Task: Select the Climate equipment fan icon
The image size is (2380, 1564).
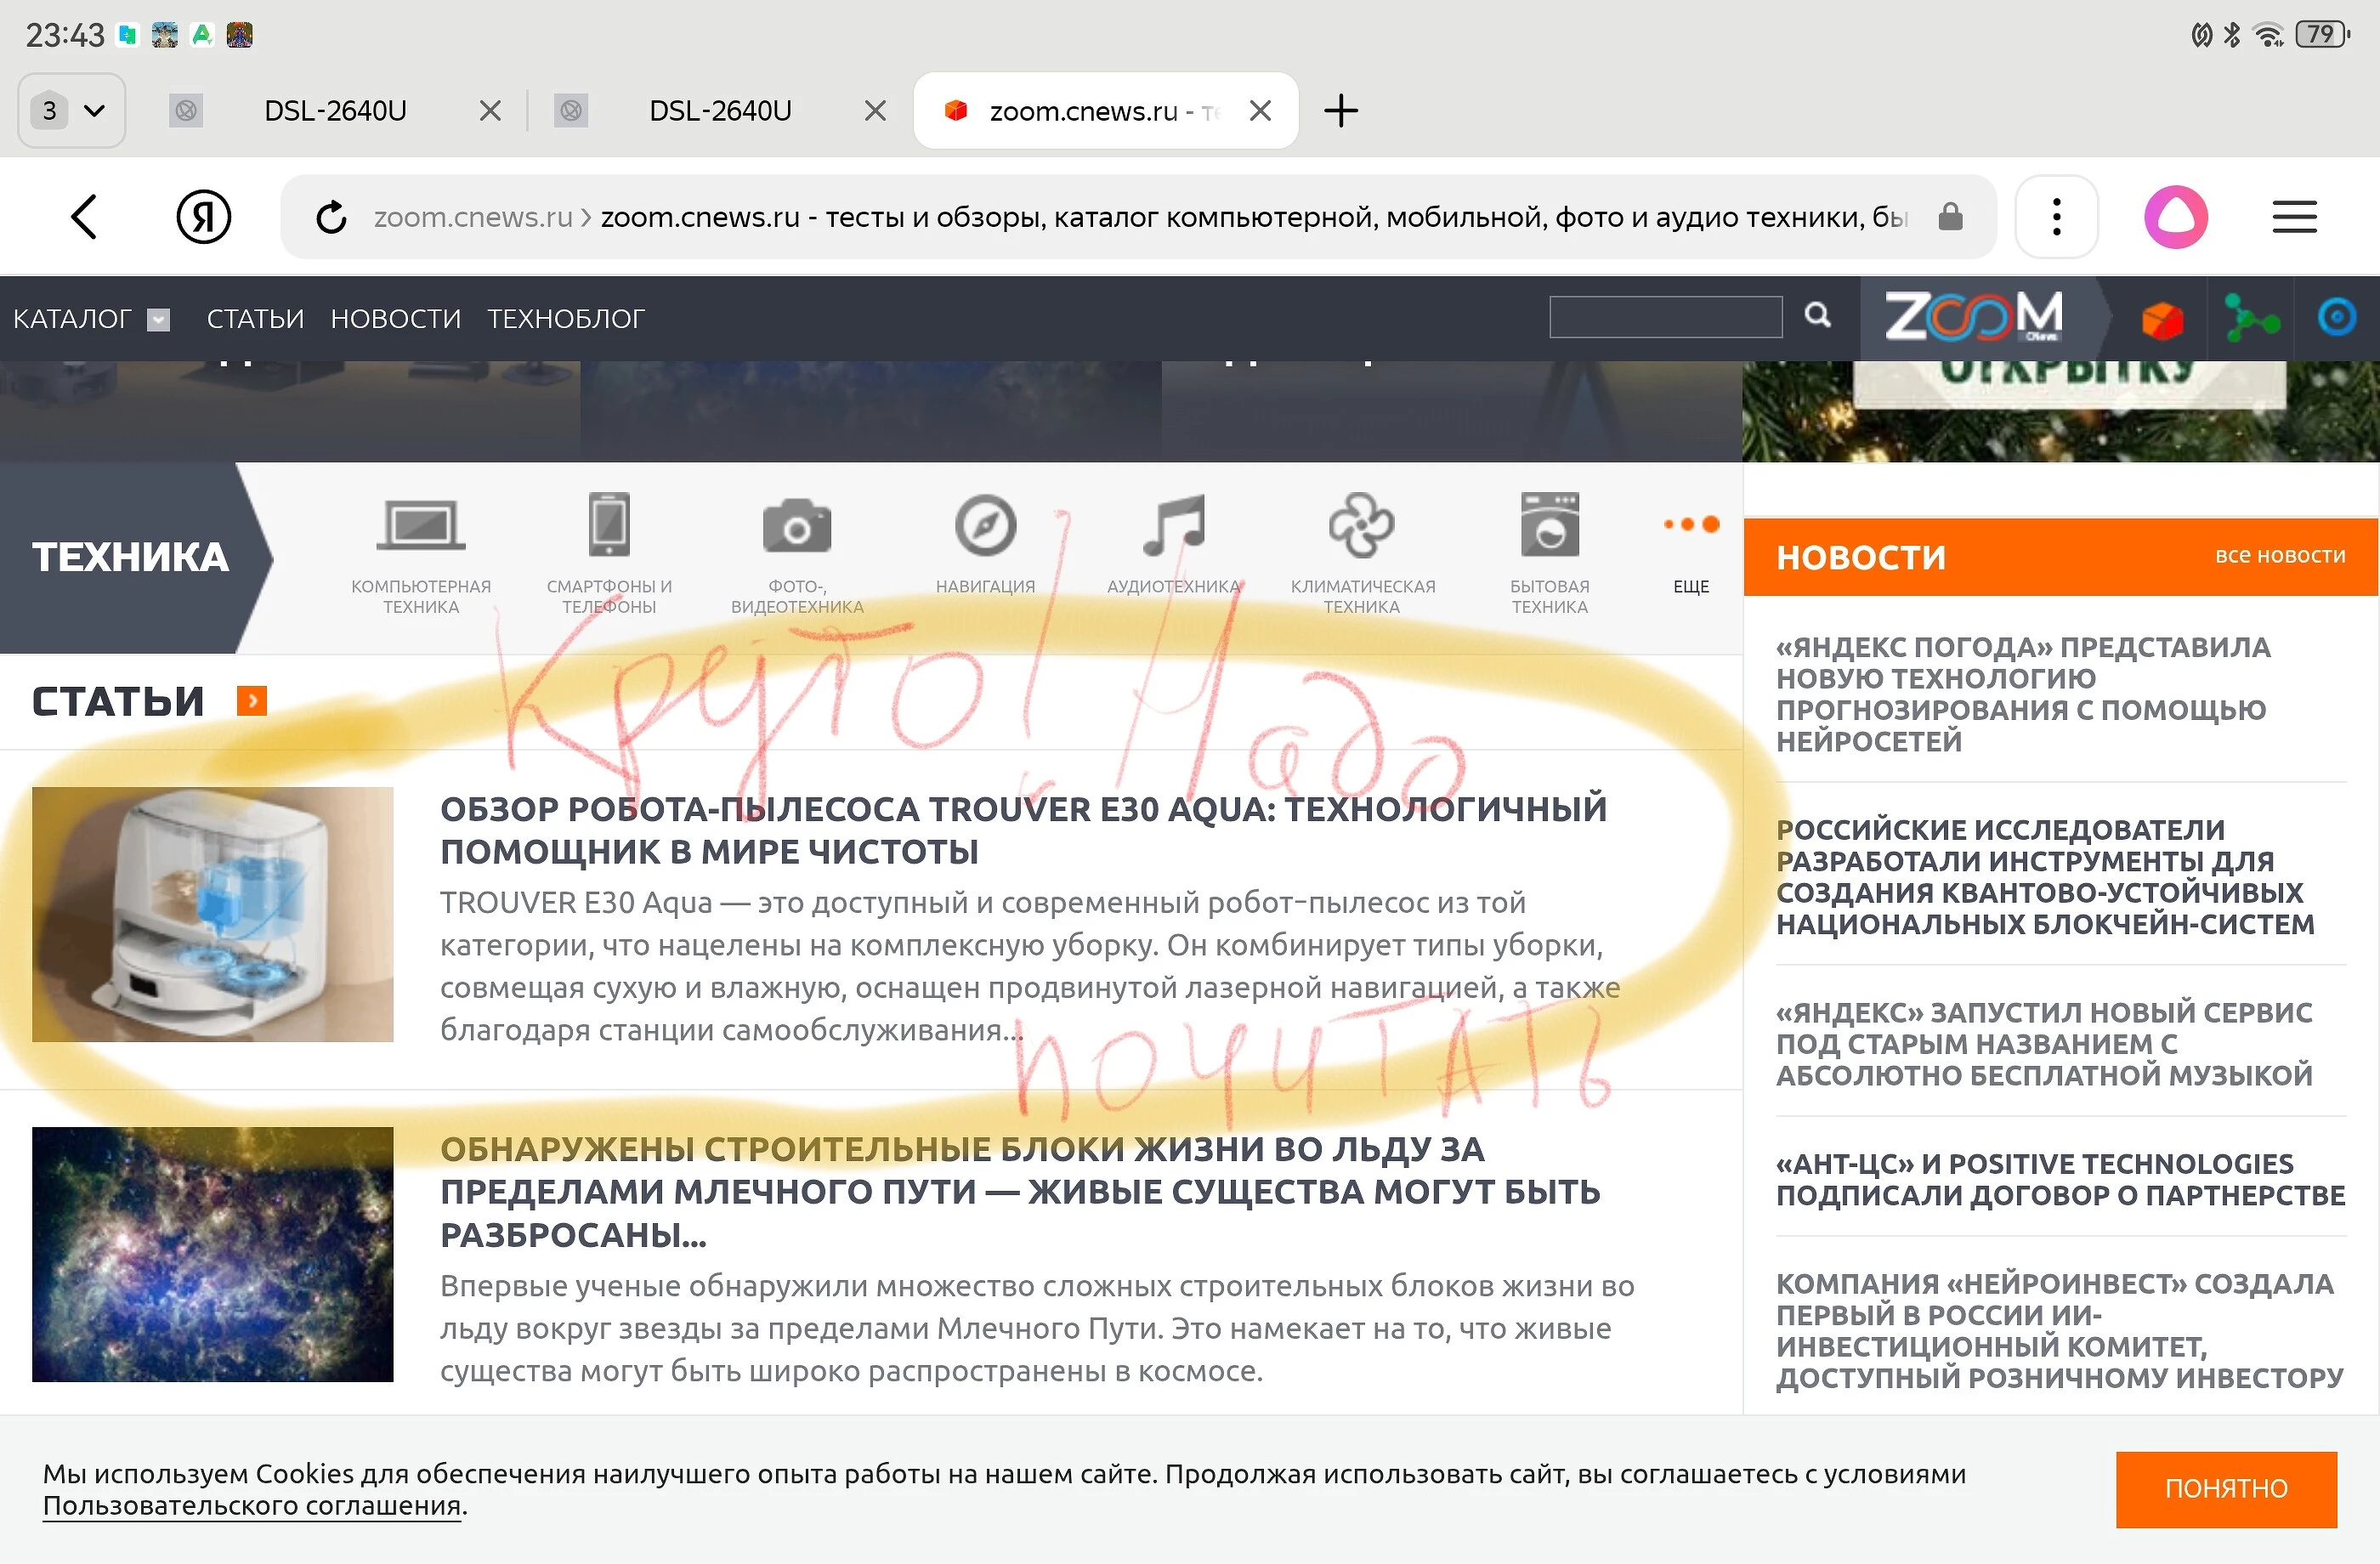Action: pyautogui.click(x=1361, y=525)
